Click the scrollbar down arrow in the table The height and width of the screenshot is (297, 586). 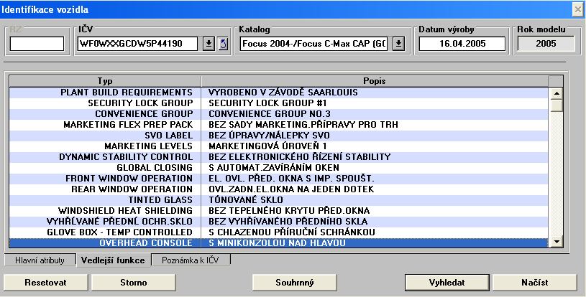556,242
